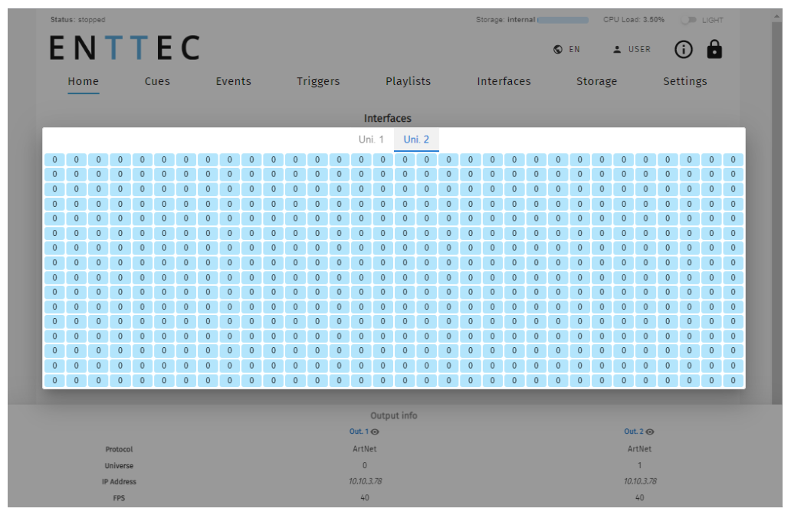Click ArtNet protocol under Out. 2
Screen dimensions: 791x515
(639, 449)
